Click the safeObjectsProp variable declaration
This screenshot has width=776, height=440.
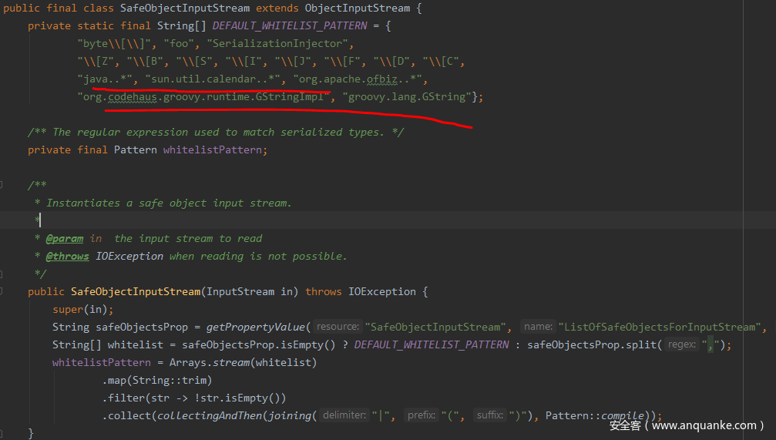(142, 327)
